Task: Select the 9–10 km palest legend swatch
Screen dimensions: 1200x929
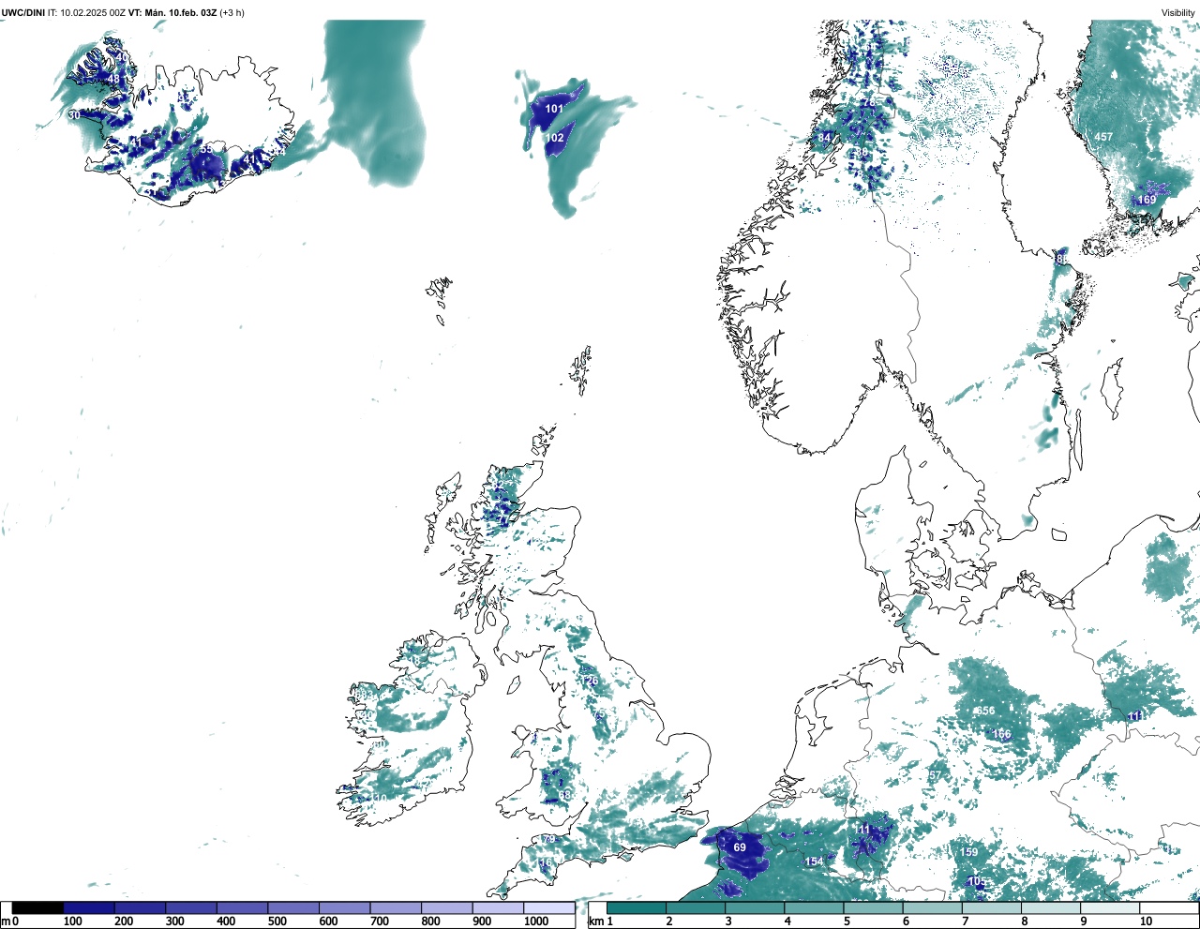Action: point(1109,908)
